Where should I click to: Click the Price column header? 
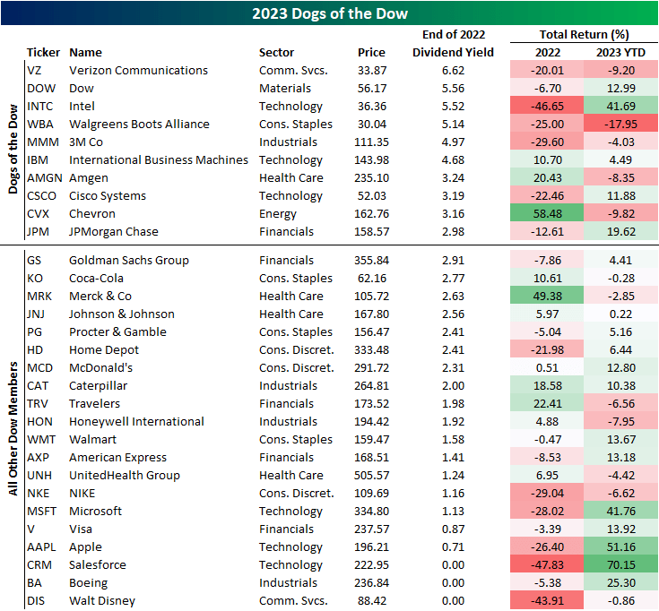(371, 52)
